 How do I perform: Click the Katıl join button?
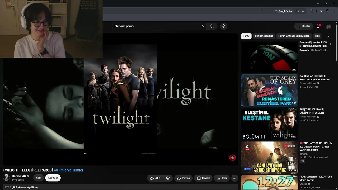39,178
